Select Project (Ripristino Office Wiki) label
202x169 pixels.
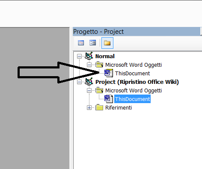[137, 82]
